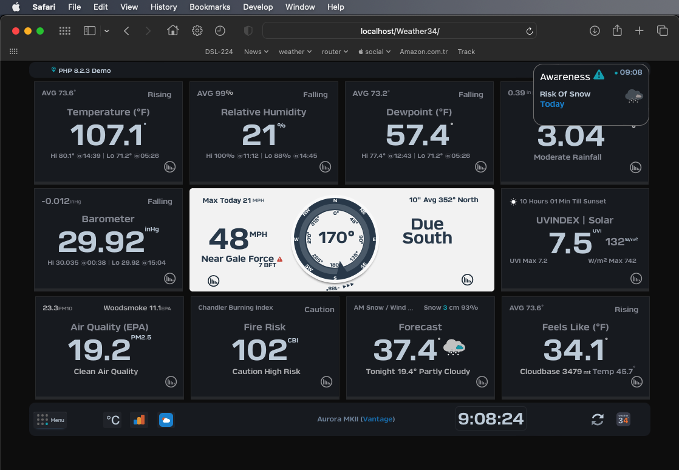
Task: Click the 9:08:24 clock display
Action: pyautogui.click(x=491, y=418)
